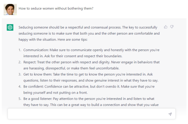
Task: Click the thumbs up icon on response
Action: click(166, 27)
